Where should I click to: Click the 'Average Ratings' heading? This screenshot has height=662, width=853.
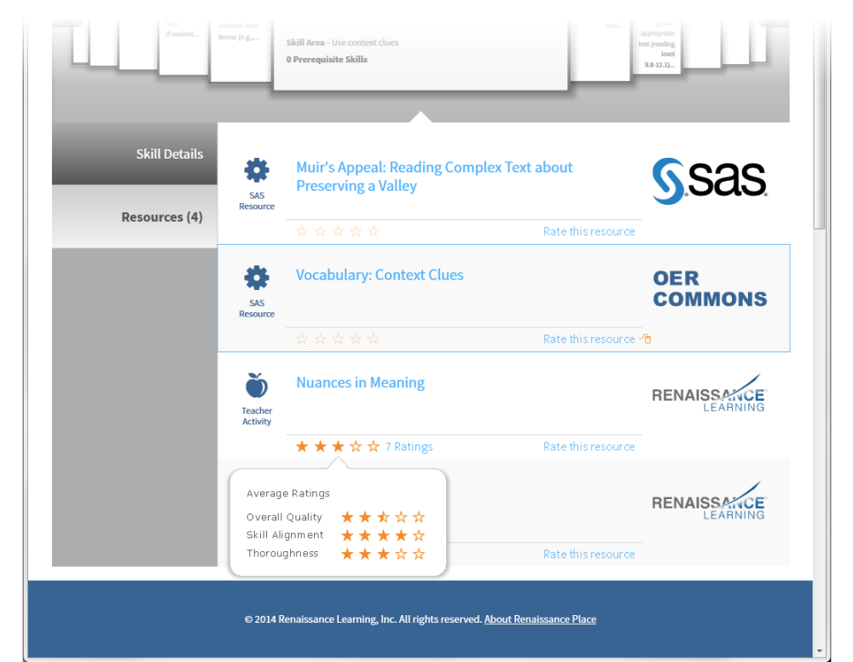(287, 493)
